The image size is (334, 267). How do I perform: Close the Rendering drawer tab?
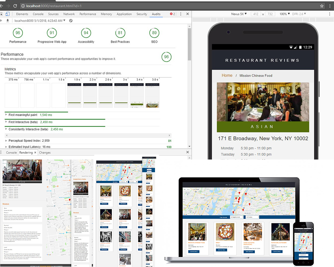tap(35, 153)
